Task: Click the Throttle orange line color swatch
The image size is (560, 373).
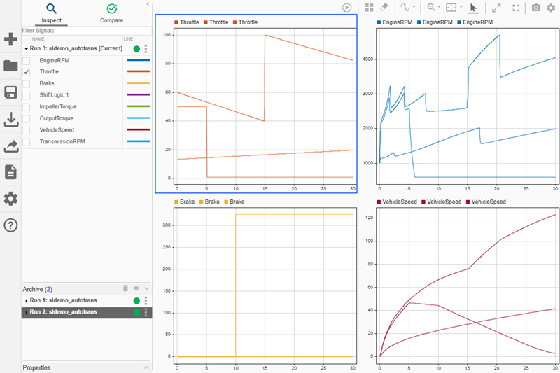Action: pyautogui.click(x=139, y=71)
